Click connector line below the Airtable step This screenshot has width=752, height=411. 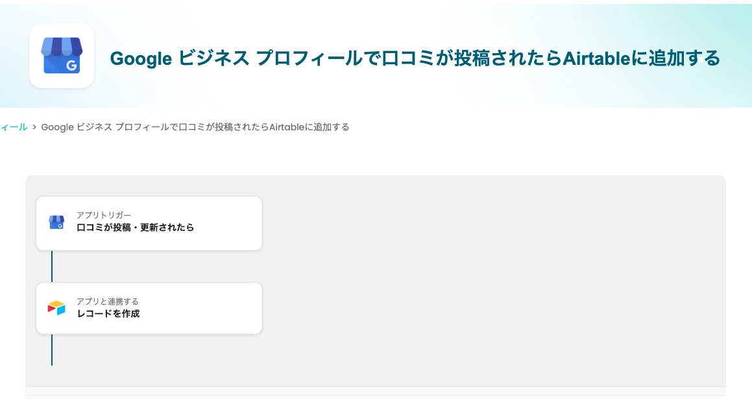tap(52, 350)
